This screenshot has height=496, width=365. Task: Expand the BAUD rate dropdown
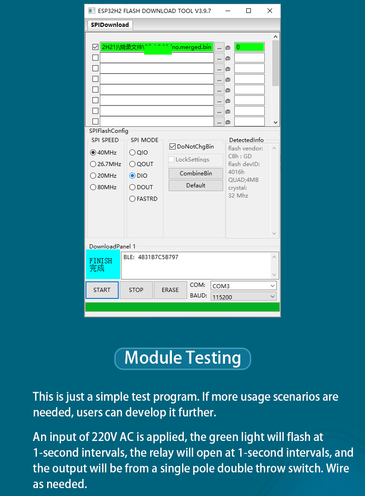coord(243,297)
